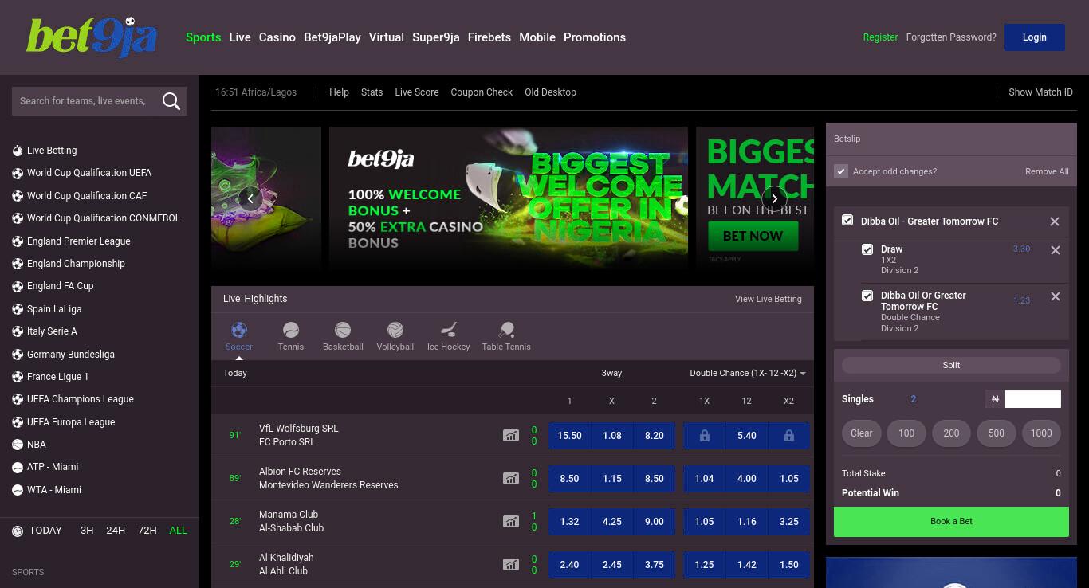Filter events by 3H
The width and height of the screenshot is (1089, 588).
coord(87,531)
